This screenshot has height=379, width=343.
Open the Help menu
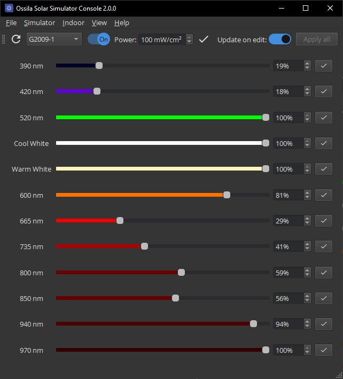(x=121, y=23)
